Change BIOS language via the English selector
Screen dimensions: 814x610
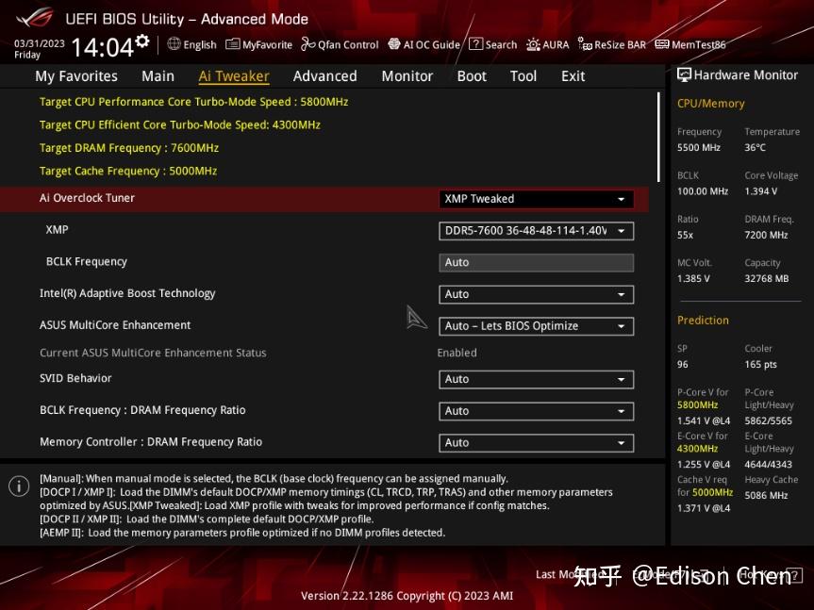(192, 44)
